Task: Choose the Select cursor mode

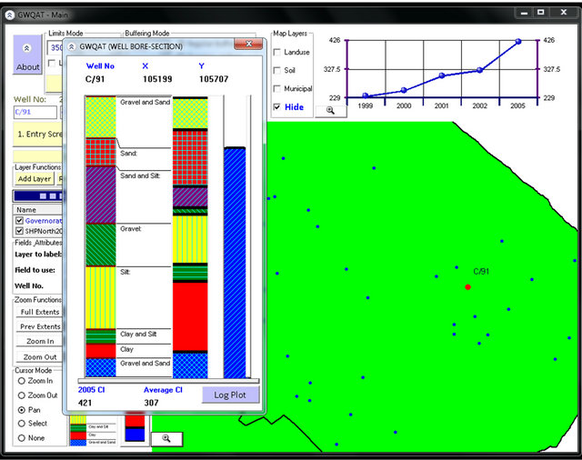Action: tap(21, 424)
